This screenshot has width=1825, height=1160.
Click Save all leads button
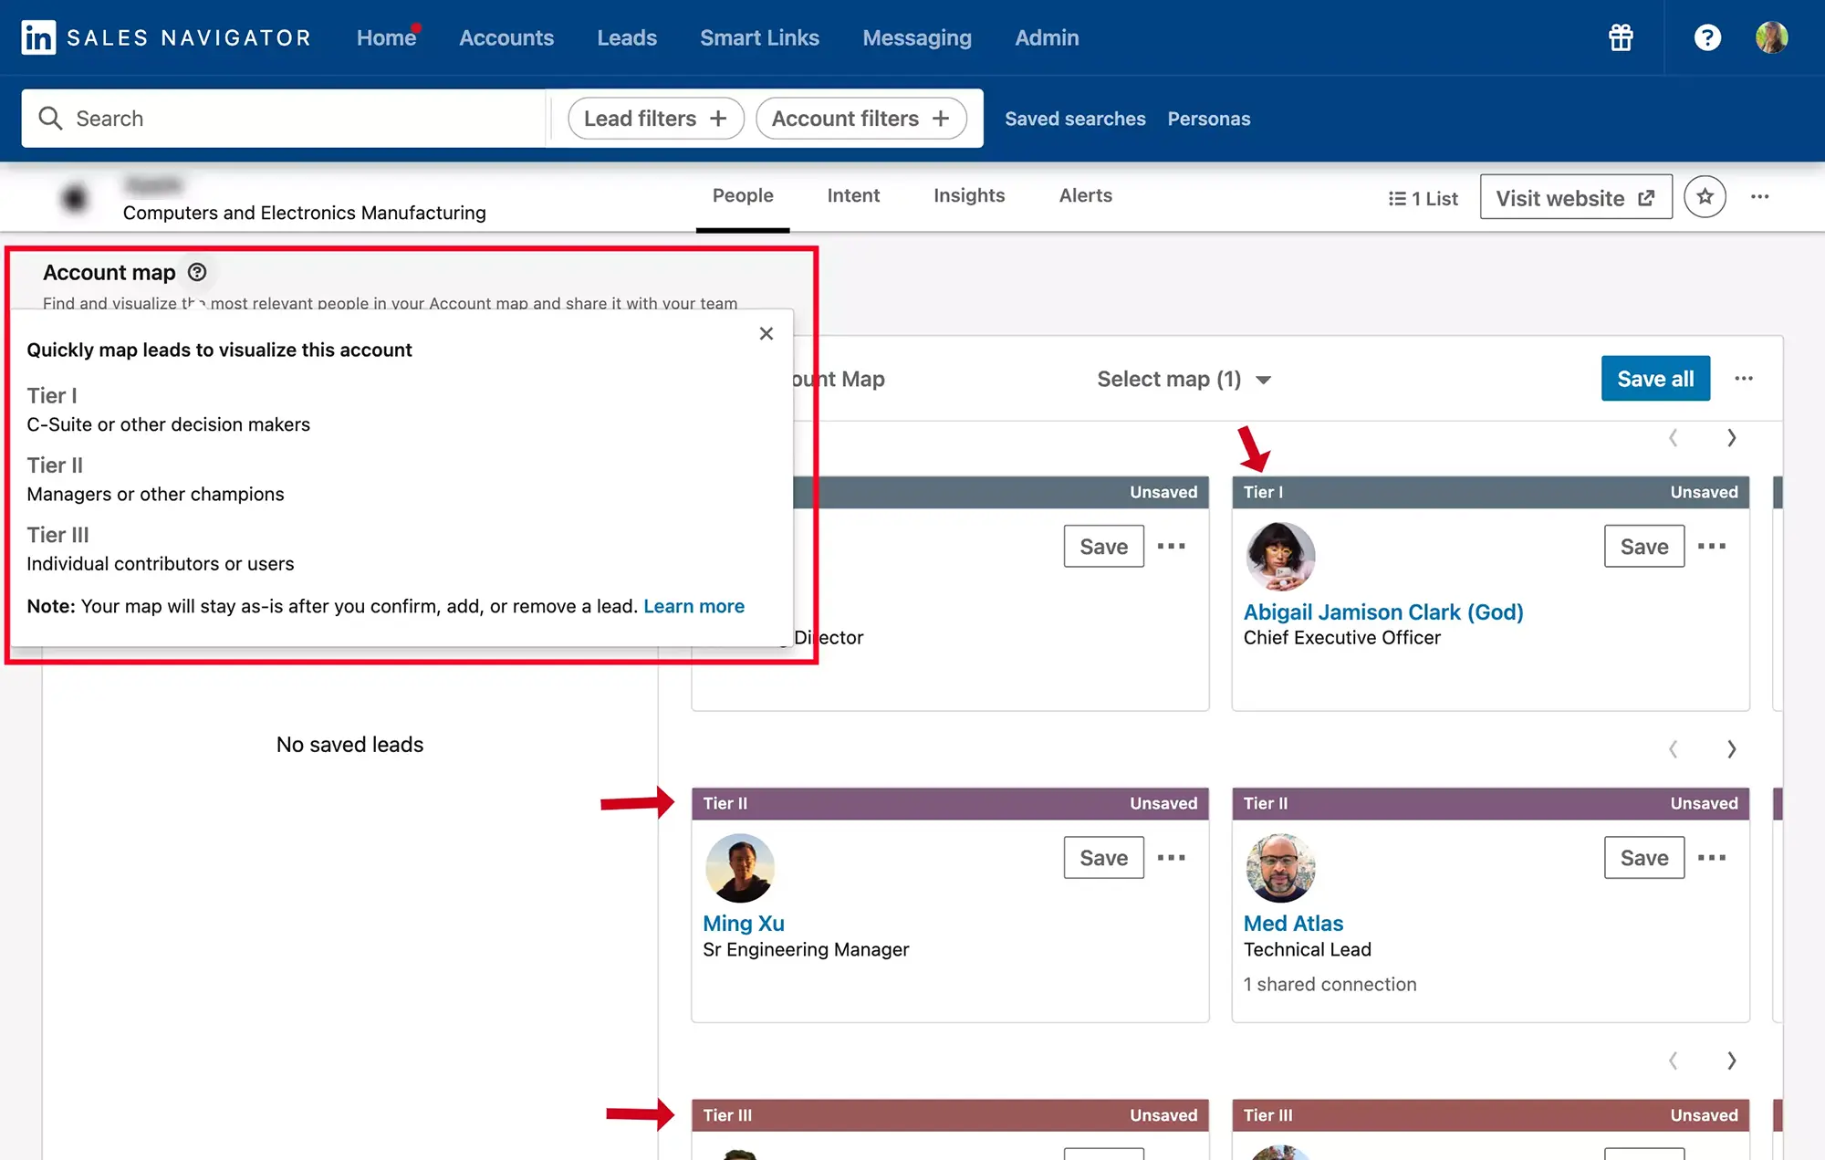(1654, 378)
